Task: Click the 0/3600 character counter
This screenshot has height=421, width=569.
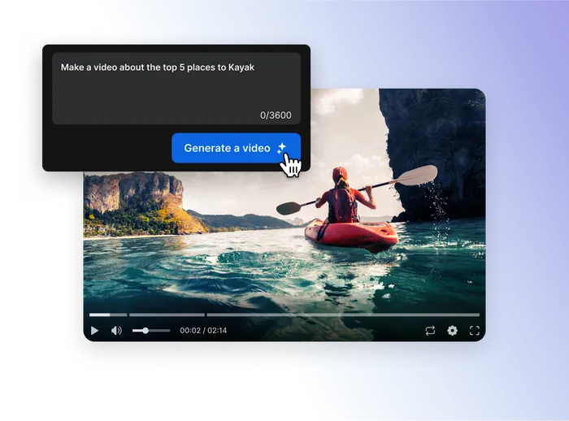Action: click(276, 115)
